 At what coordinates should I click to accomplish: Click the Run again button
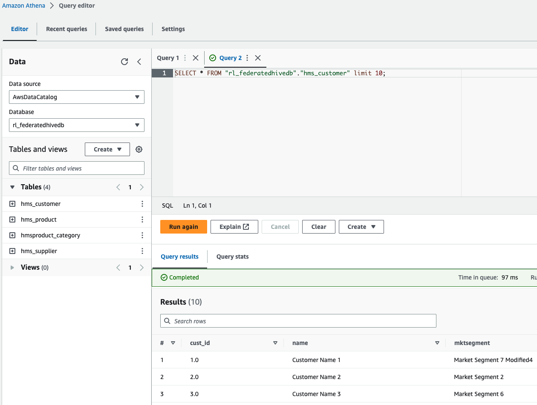coord(183,227)
